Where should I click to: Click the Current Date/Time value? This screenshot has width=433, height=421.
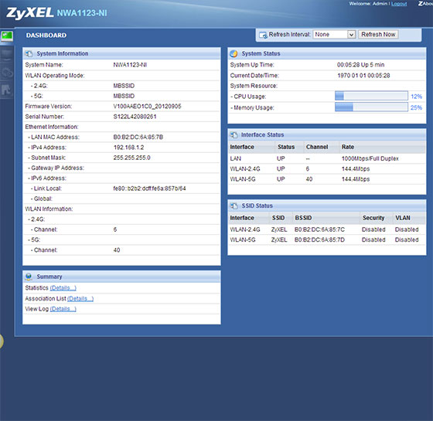[363, 76]
